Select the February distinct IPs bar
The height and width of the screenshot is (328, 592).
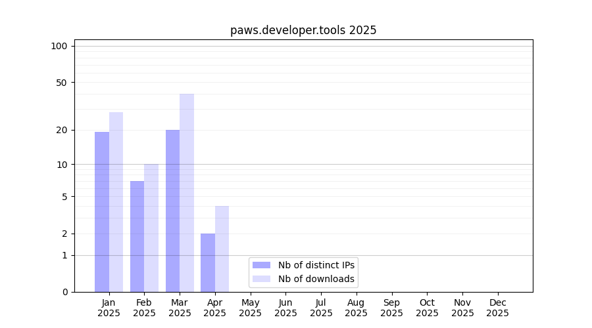(x=137, y=236)
